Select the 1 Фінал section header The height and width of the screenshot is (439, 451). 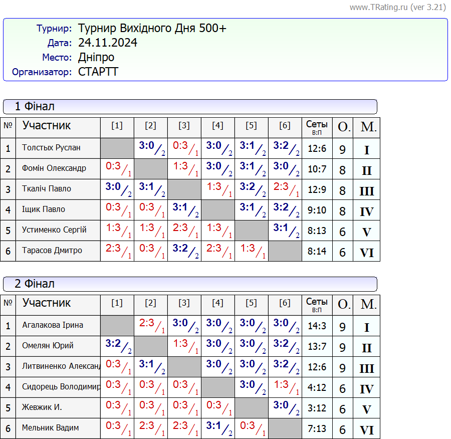click(35, 106)
